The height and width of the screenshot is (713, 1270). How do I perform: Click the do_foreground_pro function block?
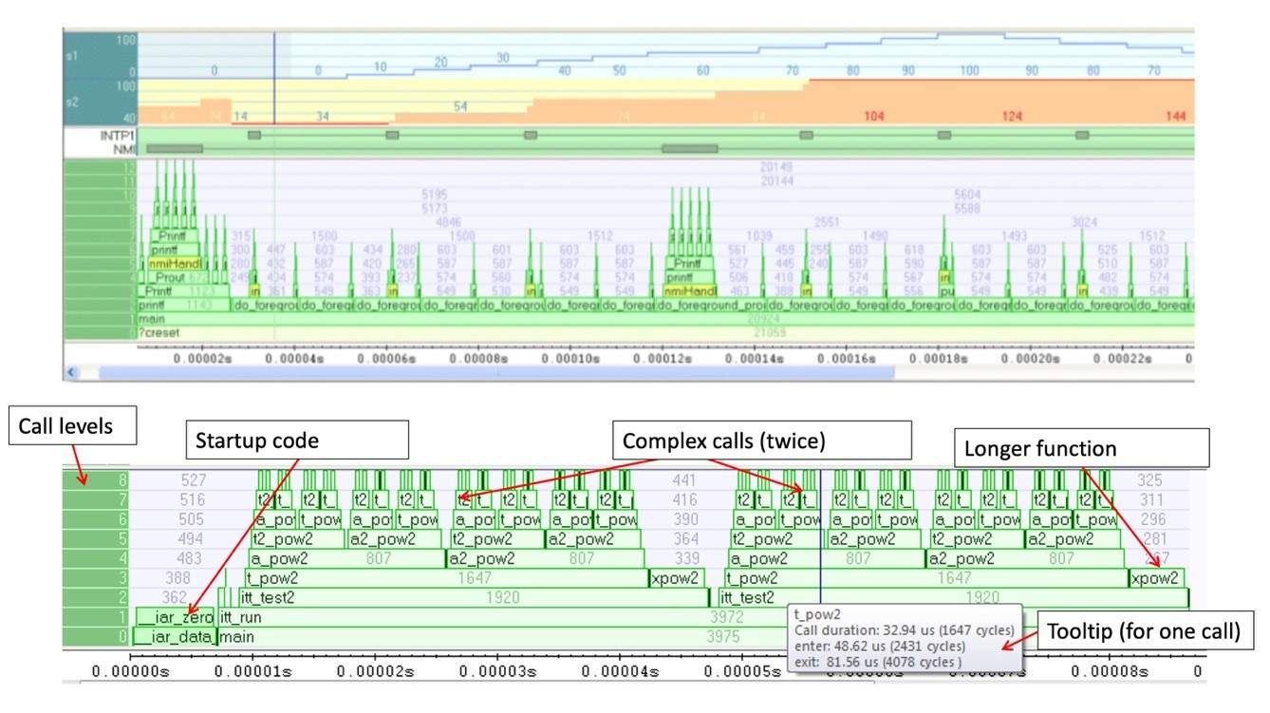712,306
